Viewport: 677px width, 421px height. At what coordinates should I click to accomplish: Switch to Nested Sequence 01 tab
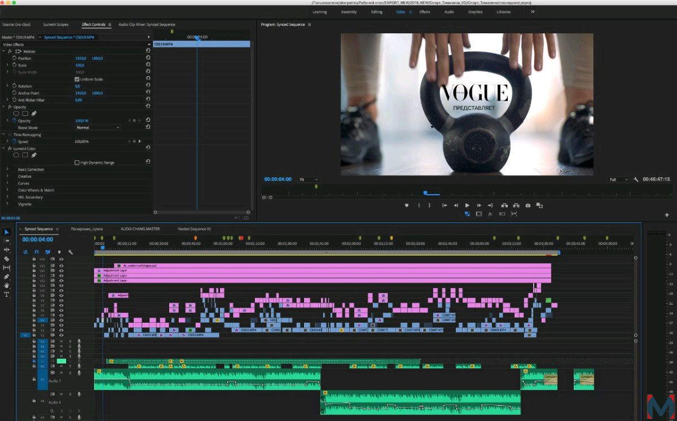click(194, 229)
